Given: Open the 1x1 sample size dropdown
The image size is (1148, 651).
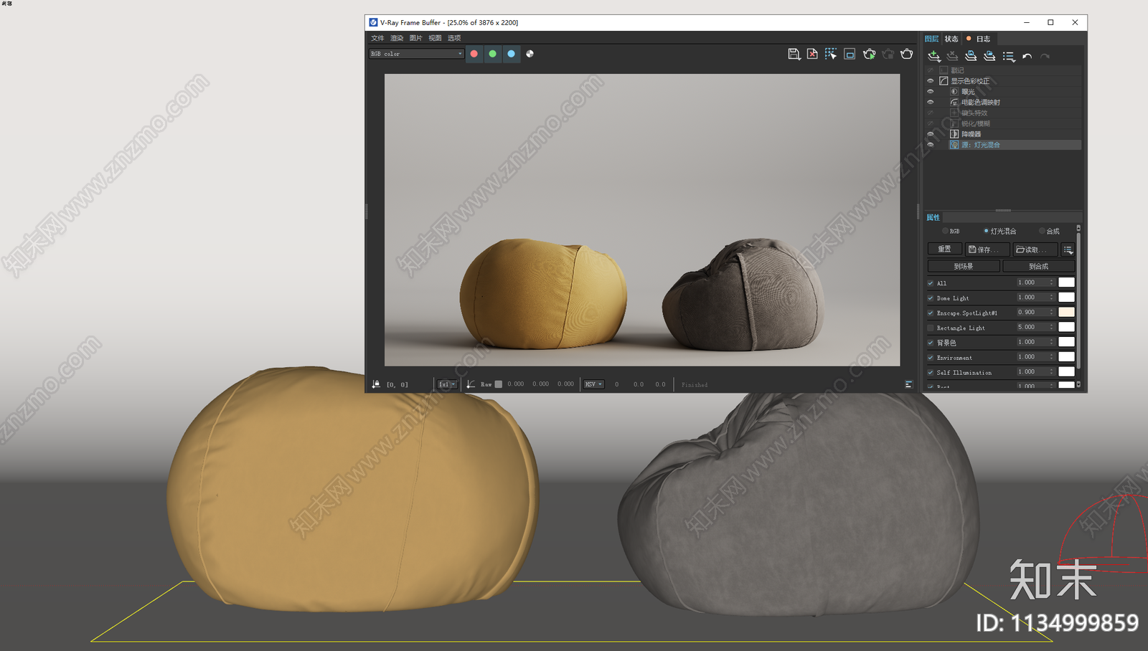Looking at the screenshot, I should [447, 384].
